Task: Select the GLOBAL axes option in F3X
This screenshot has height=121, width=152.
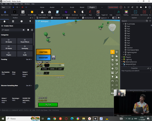Action: pos(45,69)
